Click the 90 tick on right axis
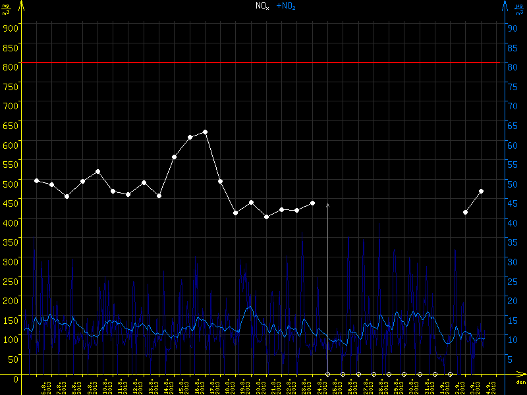Image resolution: width=527 pixels, height=395 pixels. [x=512, y=28]
